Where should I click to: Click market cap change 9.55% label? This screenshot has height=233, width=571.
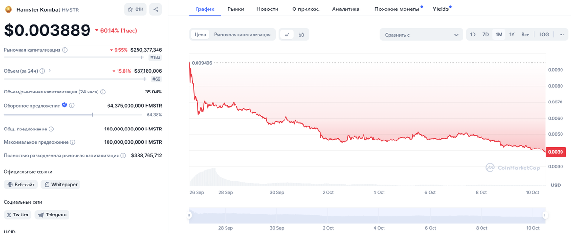pos(118,50)
